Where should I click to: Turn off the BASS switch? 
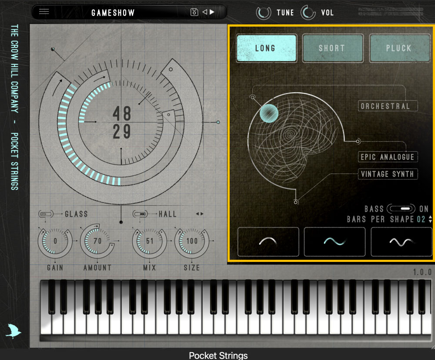(x=401, y=208)
